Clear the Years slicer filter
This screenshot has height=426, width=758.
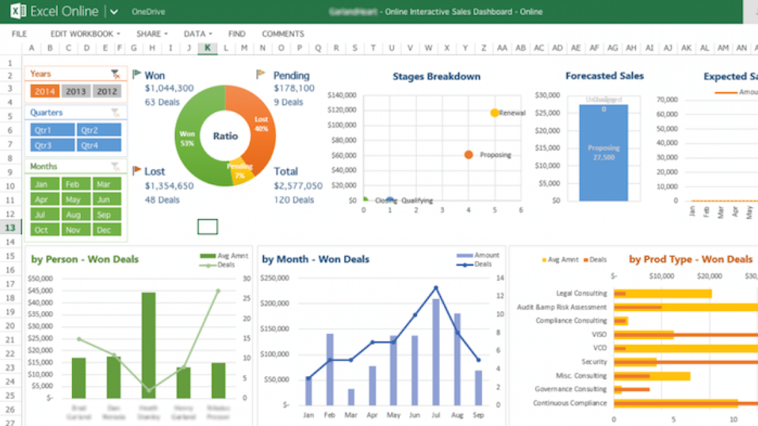tap(115, 74)
